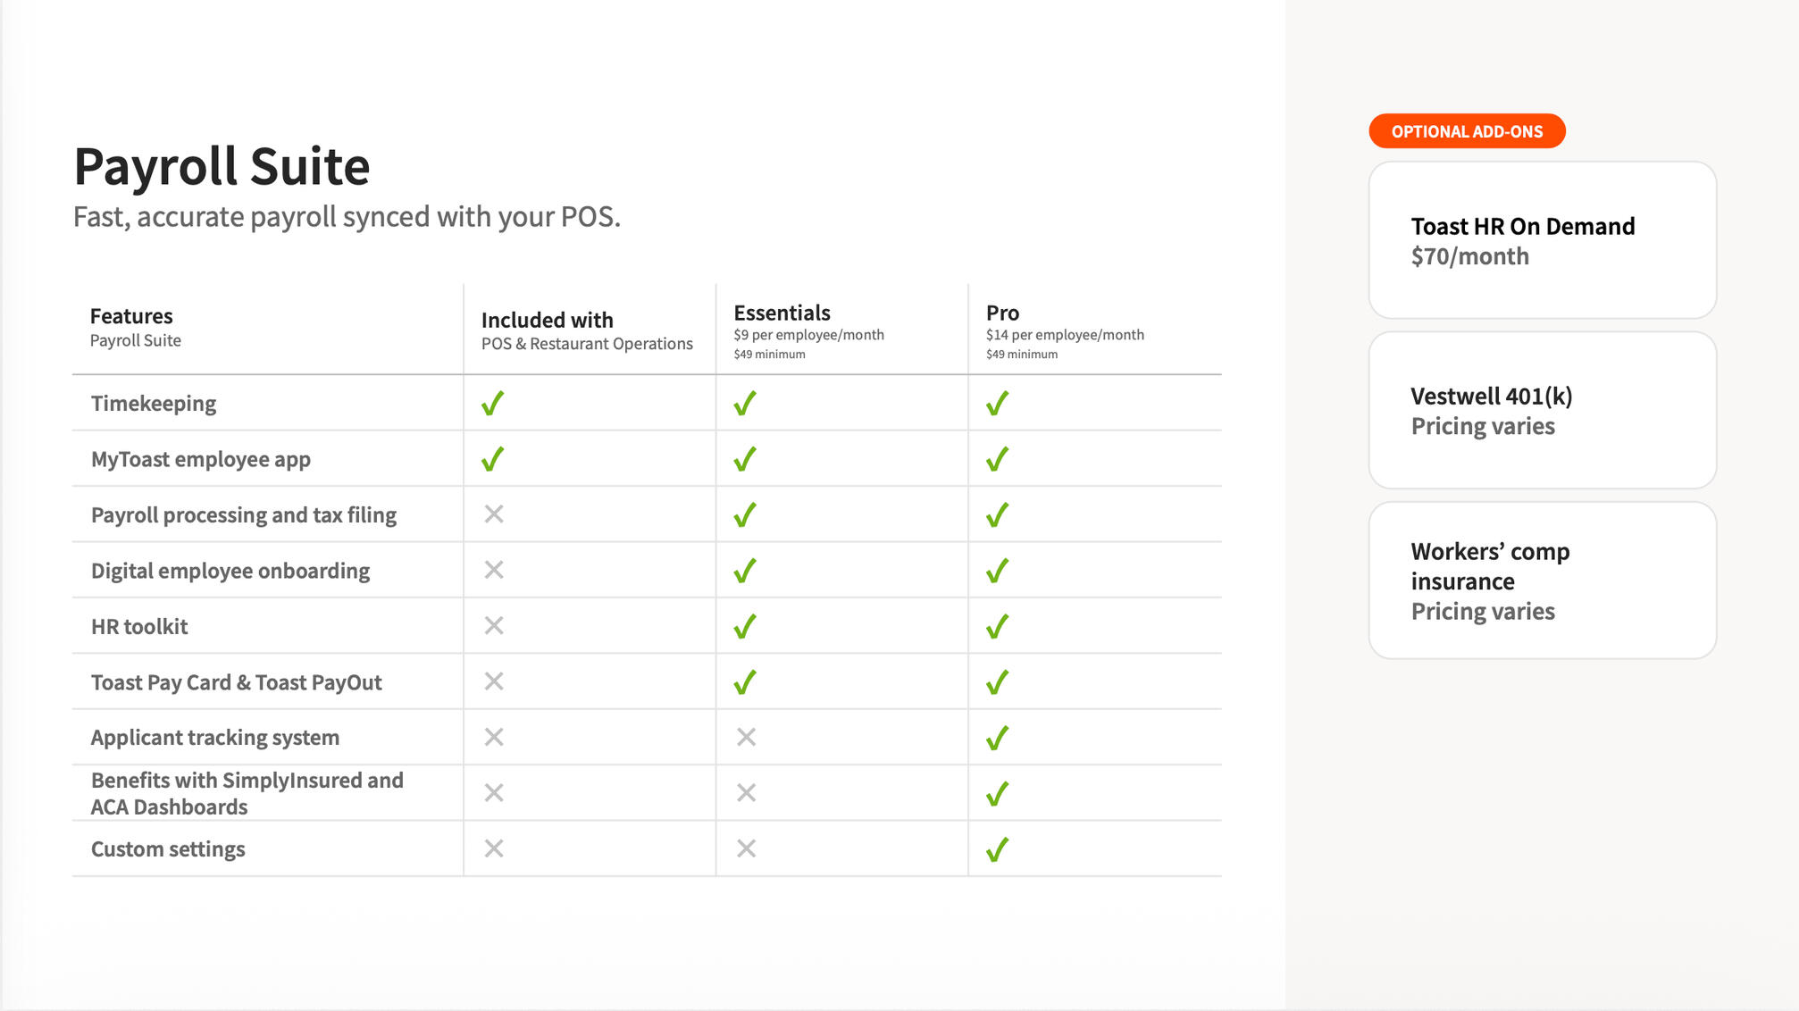Click the Payroll Suite title heading
1799x1011 pixels.
(x=222, y=167)
